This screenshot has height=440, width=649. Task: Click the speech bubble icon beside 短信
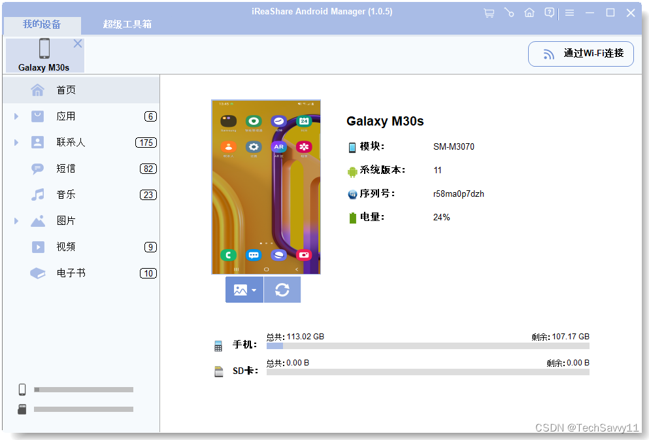click(38, 169)
